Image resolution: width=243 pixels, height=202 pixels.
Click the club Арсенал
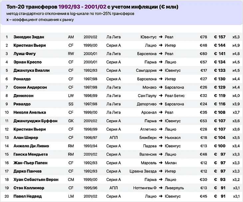tap(149, 113)
